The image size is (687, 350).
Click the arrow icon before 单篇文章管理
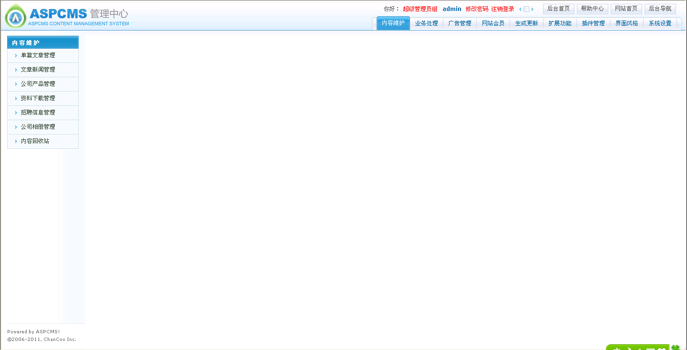tap(15, 55)
